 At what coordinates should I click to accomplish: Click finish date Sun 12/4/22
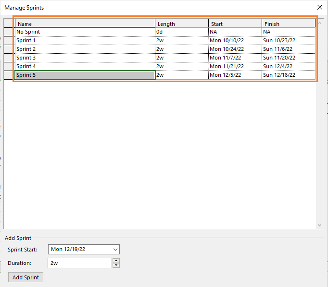(x=289, y=66)
